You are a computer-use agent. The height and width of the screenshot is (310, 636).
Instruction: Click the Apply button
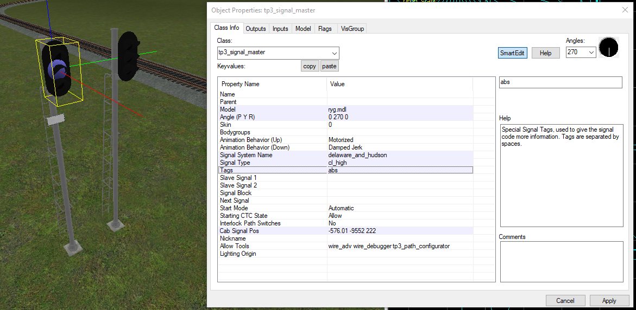tap(609, 301)
